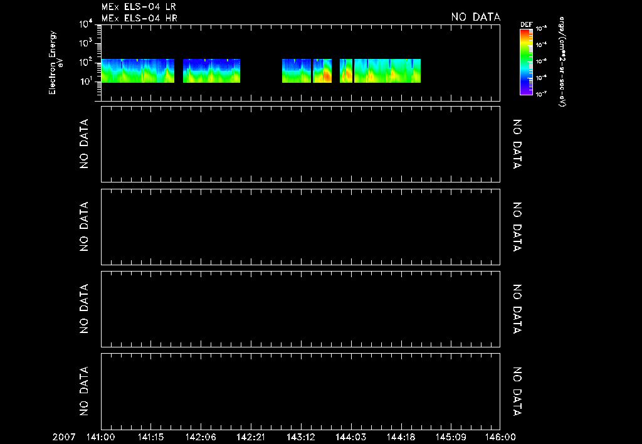Click the 'MEx ELS-04 LR' title text
The image size is (642, 444).
[x=139, y=7]
